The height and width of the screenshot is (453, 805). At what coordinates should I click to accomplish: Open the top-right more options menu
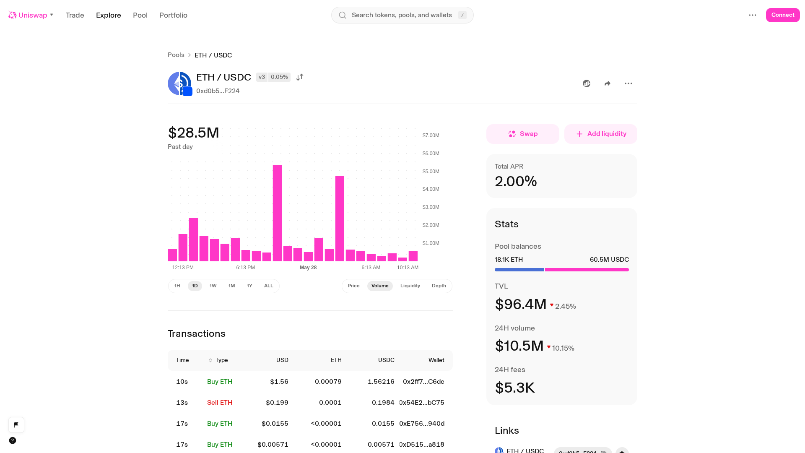click(753, 15)
